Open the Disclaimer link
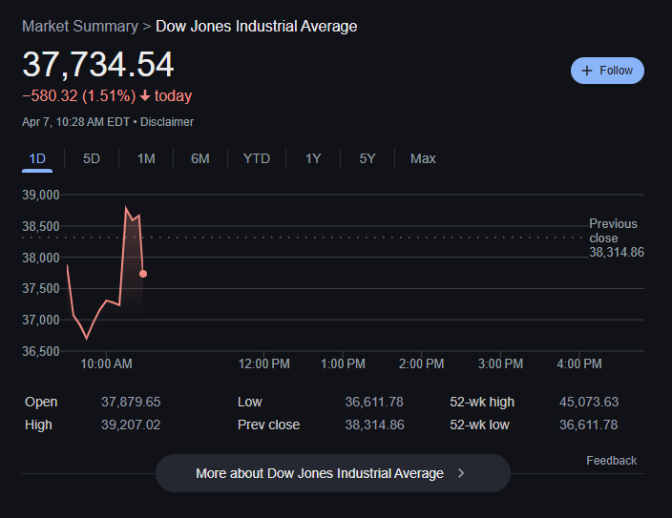This screenshot has height=518, width=672. coord(167,122)
